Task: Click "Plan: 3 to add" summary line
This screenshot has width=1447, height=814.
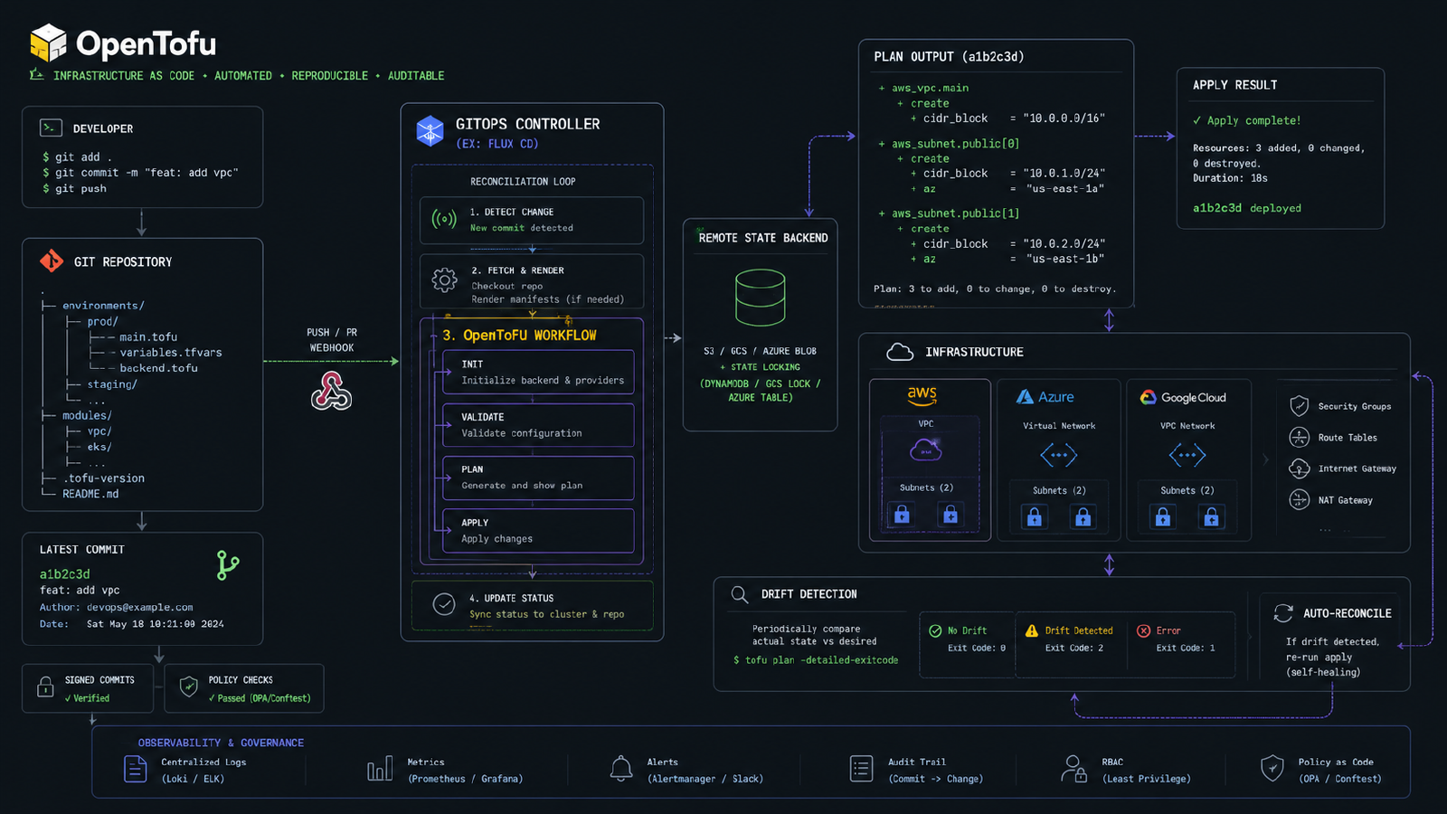Action: (995, 289)
